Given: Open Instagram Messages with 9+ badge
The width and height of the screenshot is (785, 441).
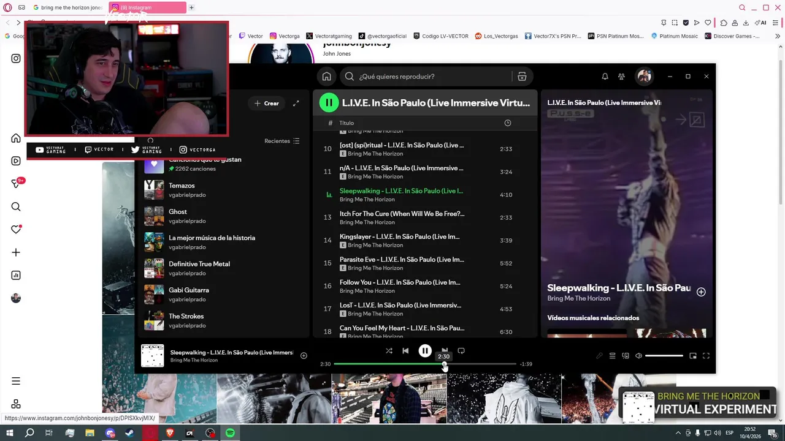Looking at the screenshot, I should 17,184.
